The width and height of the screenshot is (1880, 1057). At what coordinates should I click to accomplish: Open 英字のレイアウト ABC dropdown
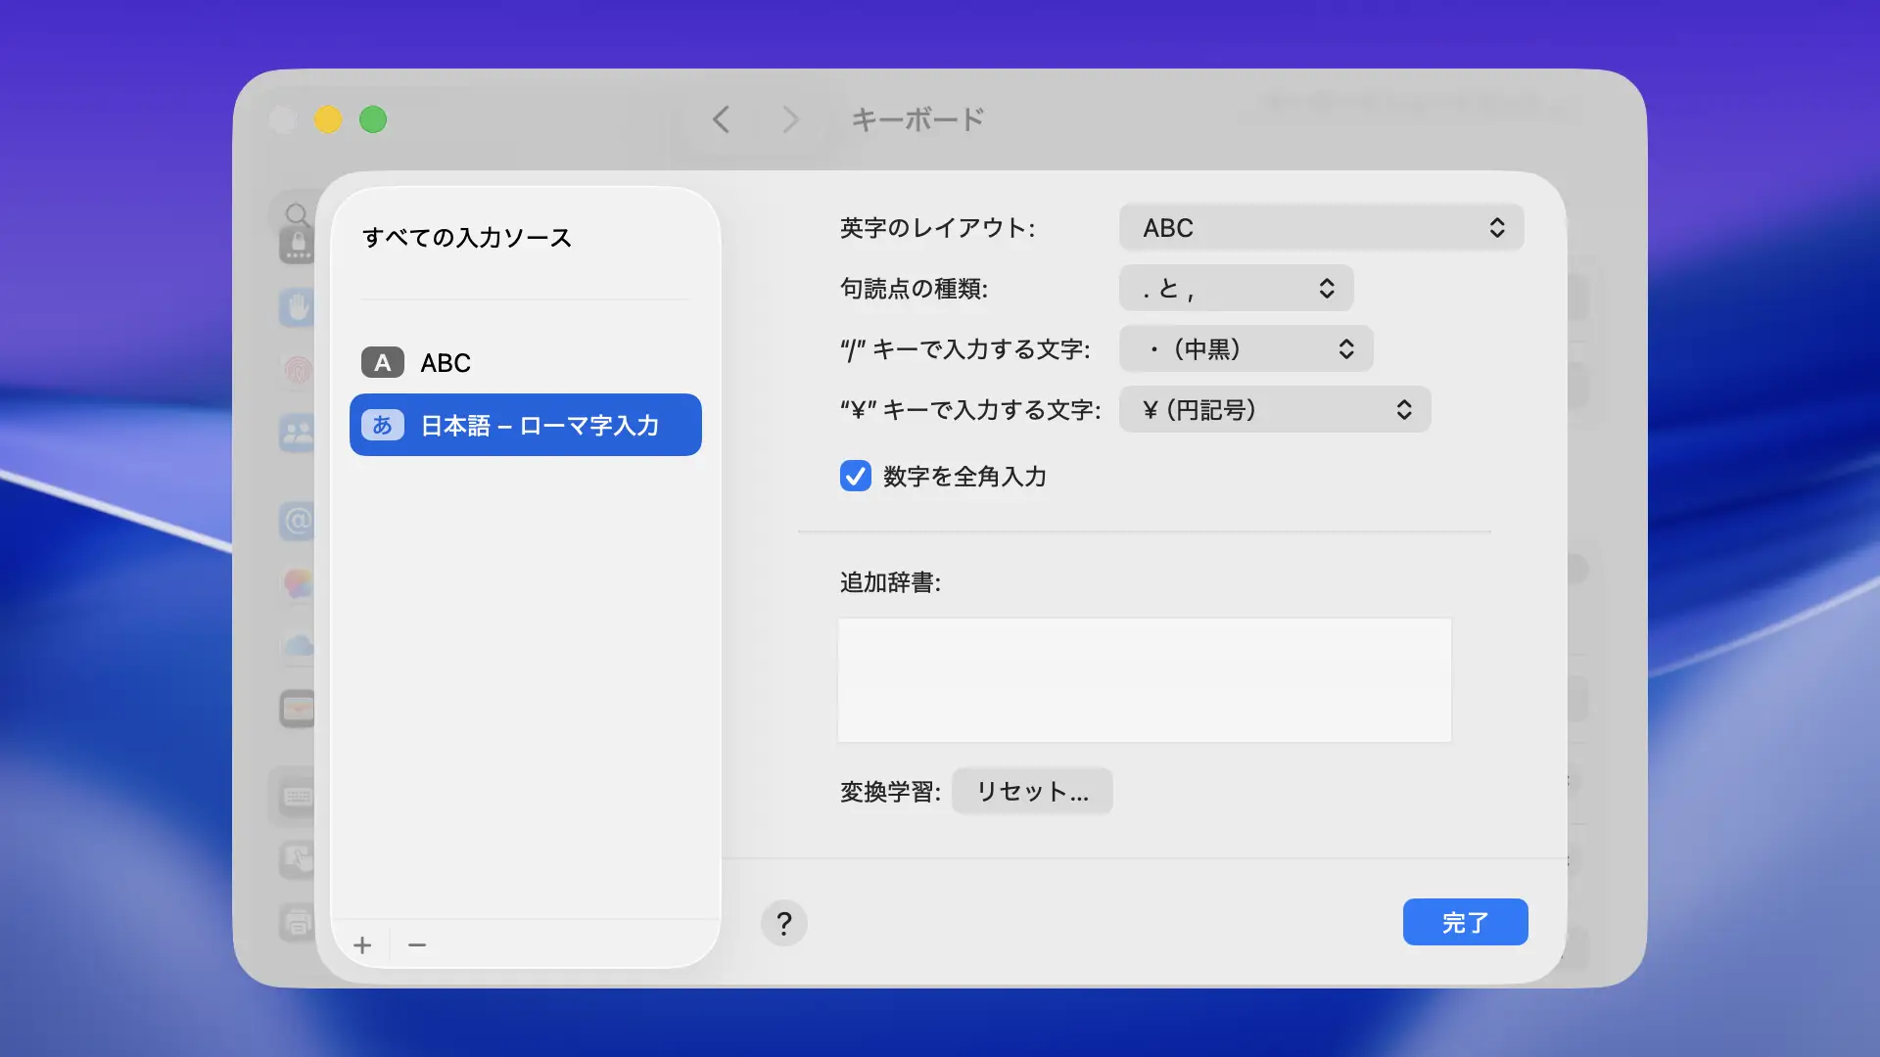[x=1321, y=228]
